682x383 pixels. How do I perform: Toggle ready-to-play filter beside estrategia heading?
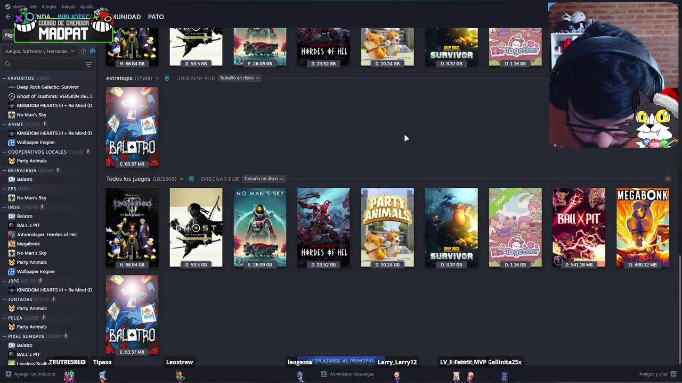pyautogui.click(x=167, y=78)
